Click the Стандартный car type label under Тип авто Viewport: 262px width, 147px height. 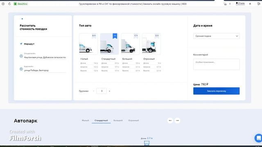click(x=108, y=59)
